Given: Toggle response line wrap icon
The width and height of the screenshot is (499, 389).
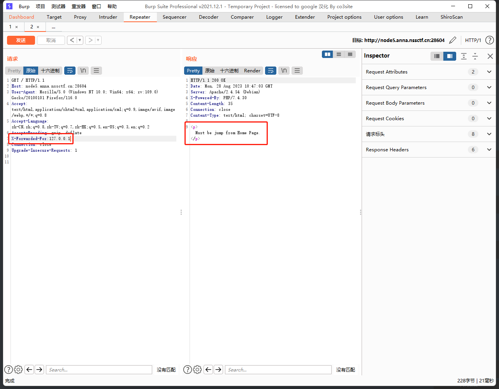Looking at the screenshot, I should click(271, 70).
